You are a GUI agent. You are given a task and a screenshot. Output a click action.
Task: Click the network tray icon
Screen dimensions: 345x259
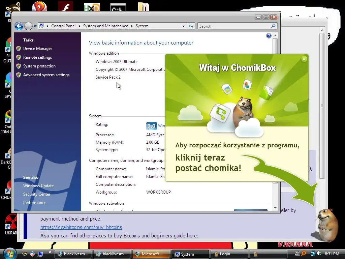point(312,254)
